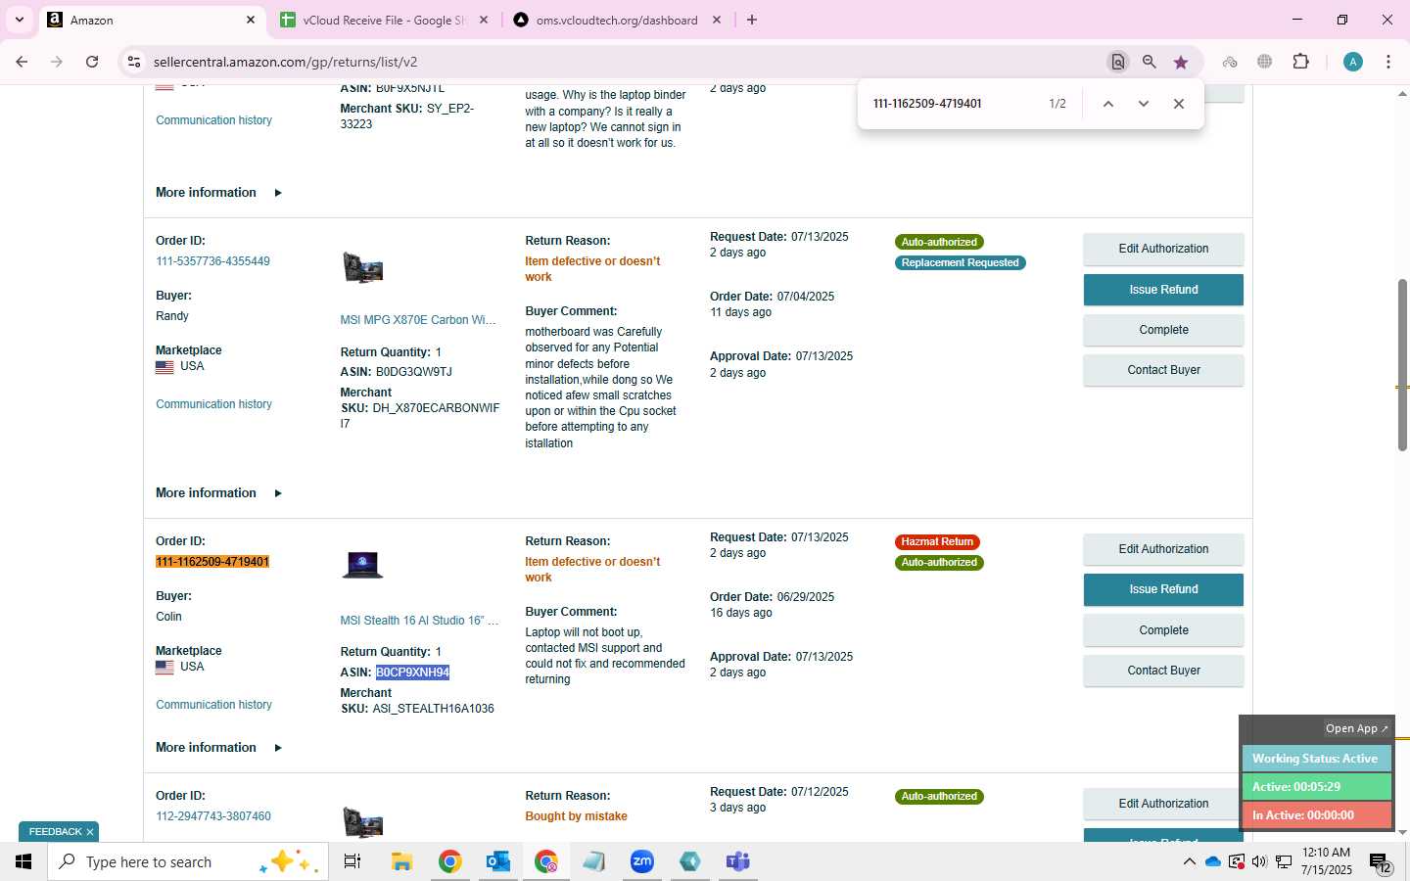
Task: Open zoom magnifier icon in address bar
Action: (1150, 62)
